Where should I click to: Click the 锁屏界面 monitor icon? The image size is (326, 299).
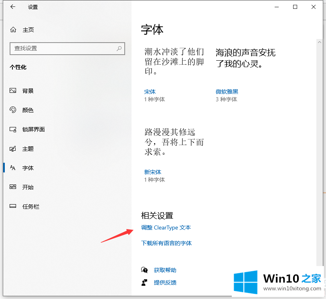pyautogui.click(x=13, y=129)
